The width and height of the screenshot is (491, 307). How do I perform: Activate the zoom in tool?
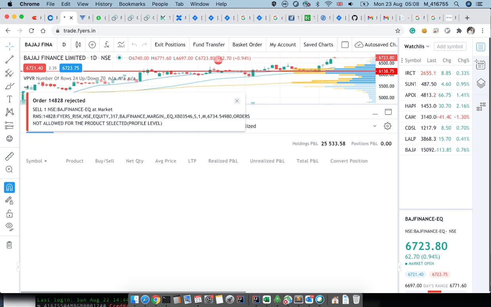click(10, 169)
